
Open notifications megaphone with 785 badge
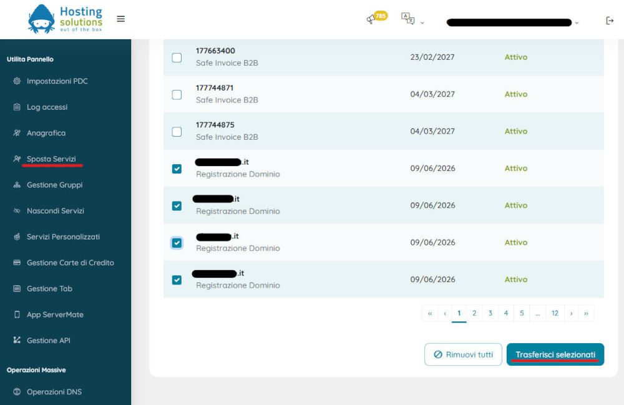tap(376, 18)
